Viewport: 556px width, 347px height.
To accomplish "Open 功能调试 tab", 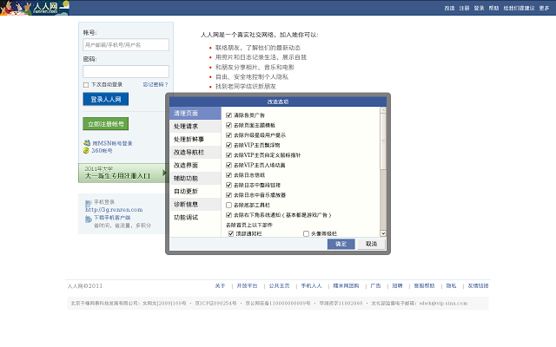I will [x=195, y=218].
